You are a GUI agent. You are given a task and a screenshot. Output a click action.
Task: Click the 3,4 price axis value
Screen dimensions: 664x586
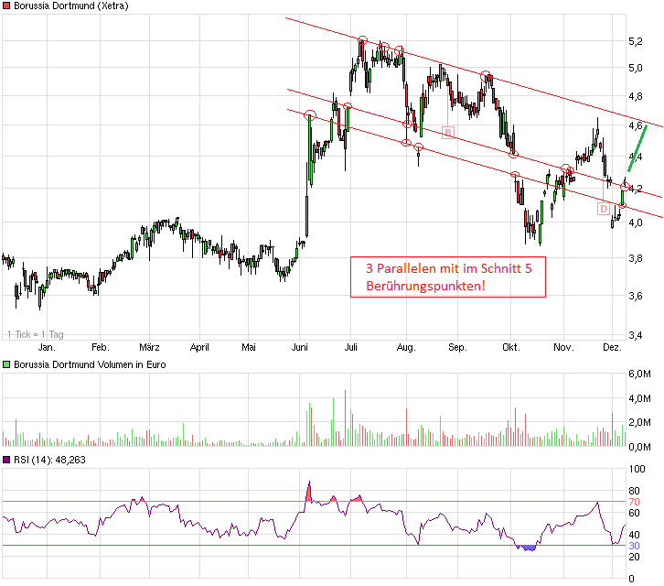point(636,335)
